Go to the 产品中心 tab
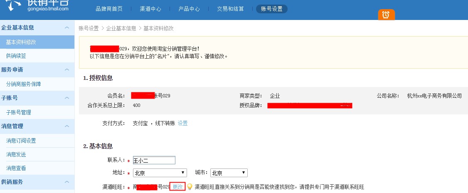Image resolution: width=468 pixels, height=193 pixels. click(189, 9)
